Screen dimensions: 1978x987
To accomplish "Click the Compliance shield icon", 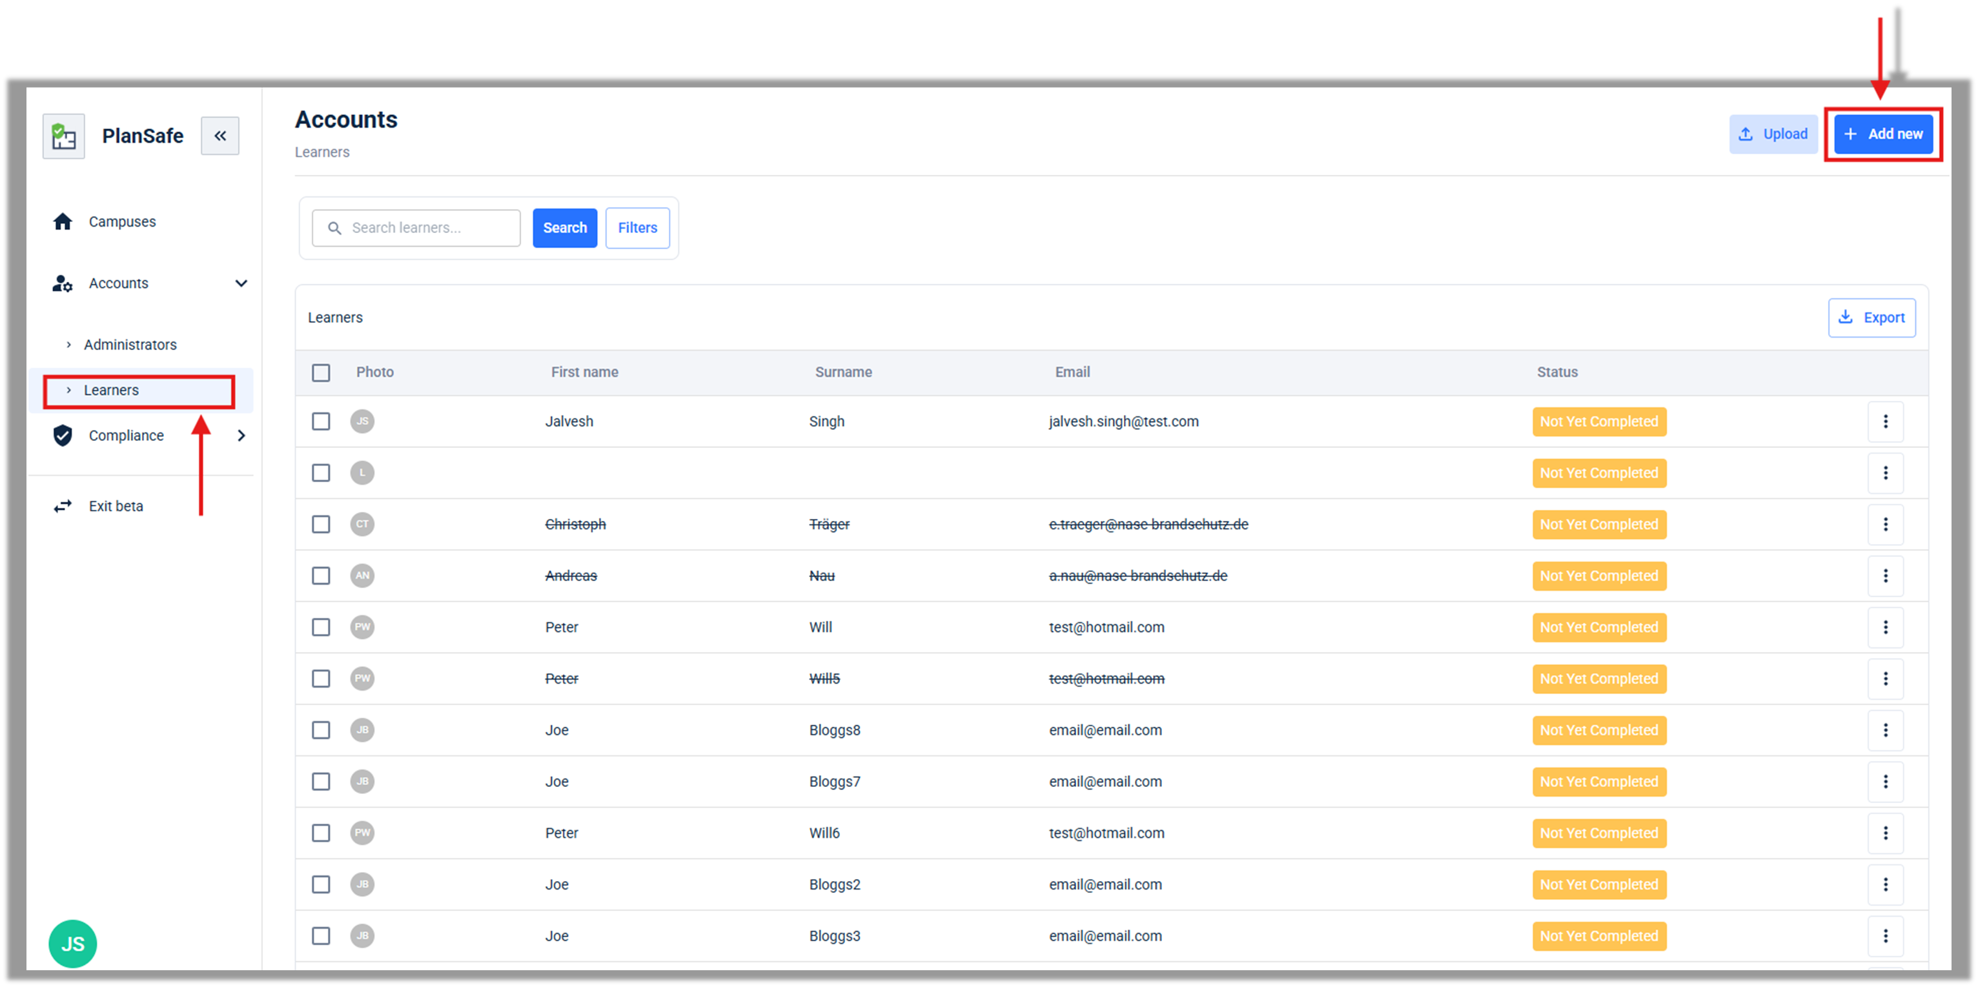I will [x=63, y=436].
